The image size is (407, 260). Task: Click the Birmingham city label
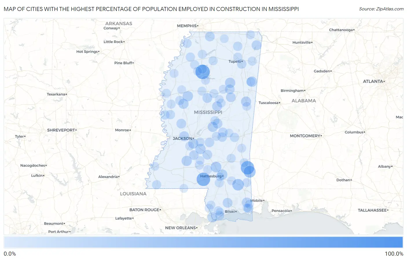(292, 91)
